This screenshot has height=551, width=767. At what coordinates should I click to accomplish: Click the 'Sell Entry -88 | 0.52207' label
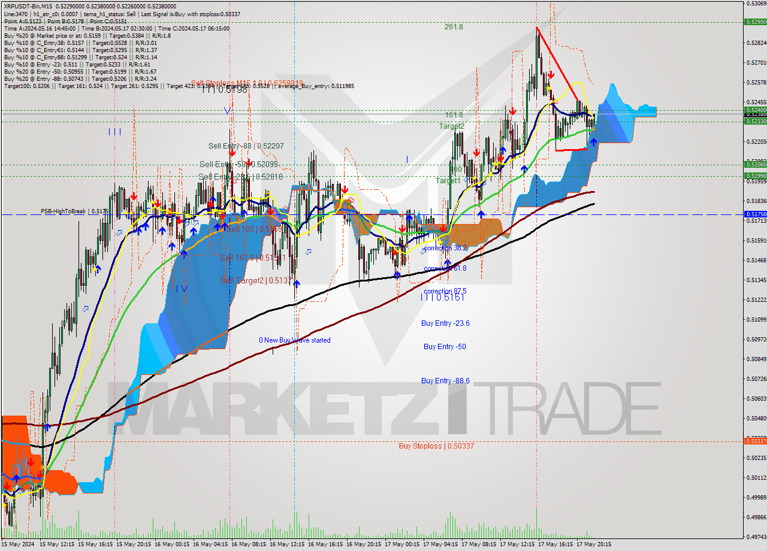246,146
